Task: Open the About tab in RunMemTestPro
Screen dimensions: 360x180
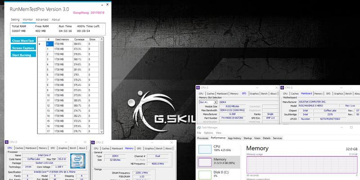Action: (x=55, y=19)
